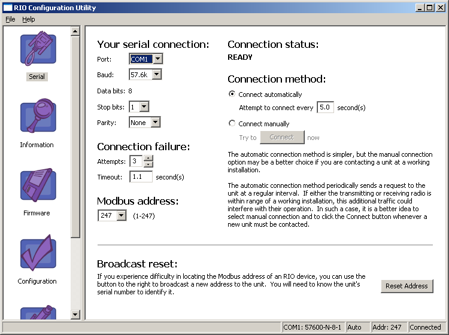Click the Broadcast reset heading
This screenshot has height=335, width=449.
pyautogui.click(x=137, y=264)
